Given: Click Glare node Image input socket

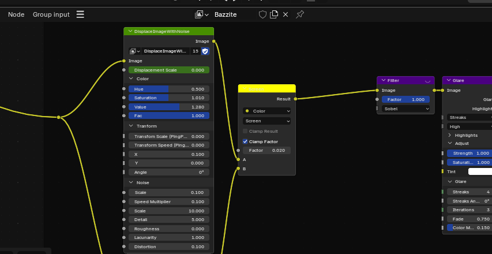Looking at the screenshot, I should coord(442,91).
